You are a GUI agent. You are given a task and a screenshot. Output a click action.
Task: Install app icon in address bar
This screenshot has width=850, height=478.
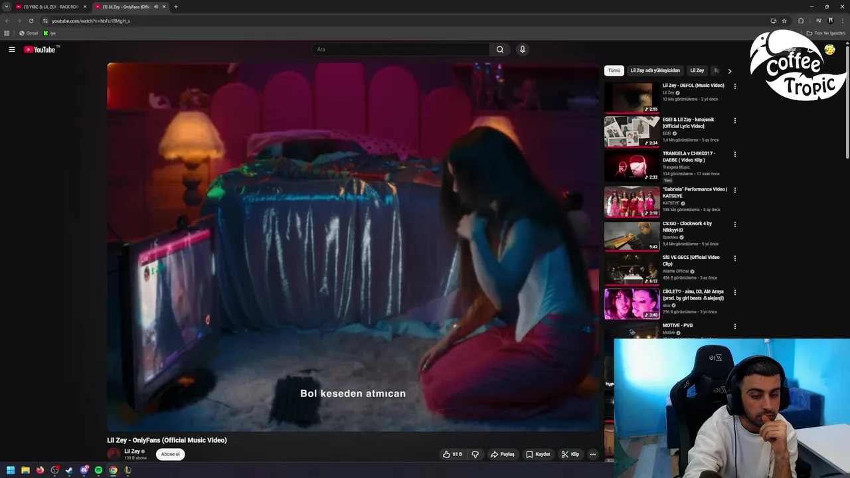point(773,21)
